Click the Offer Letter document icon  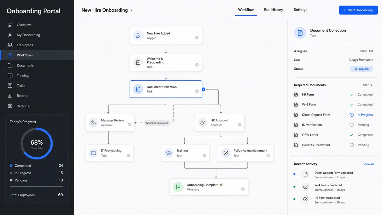[296, 135]
